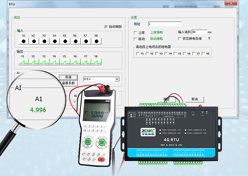Toggle the Y3 output waveform icon
248x176 pixels.
pos(45,62)
